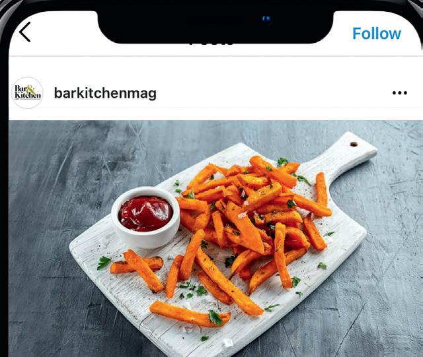Screen dimensions: 423x357
Task: Tap the divider line below the top bar
Action: click(215, 56)
